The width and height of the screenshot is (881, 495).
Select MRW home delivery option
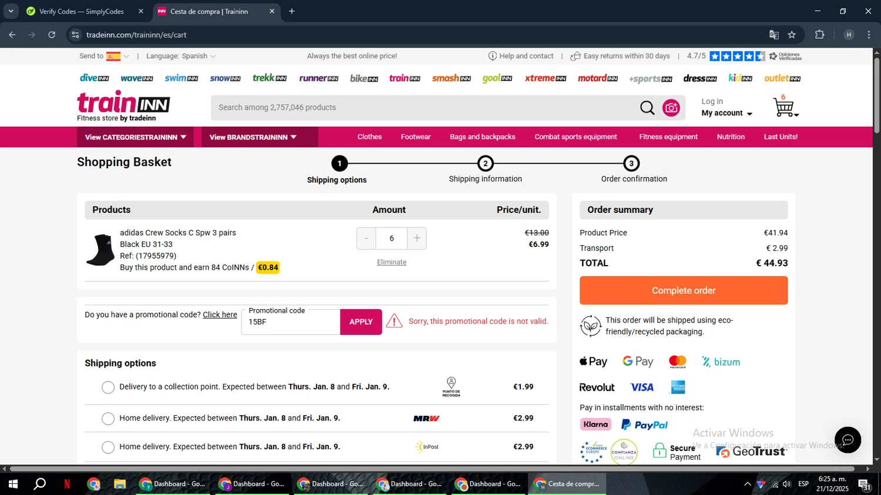click(x=108, y=419)
